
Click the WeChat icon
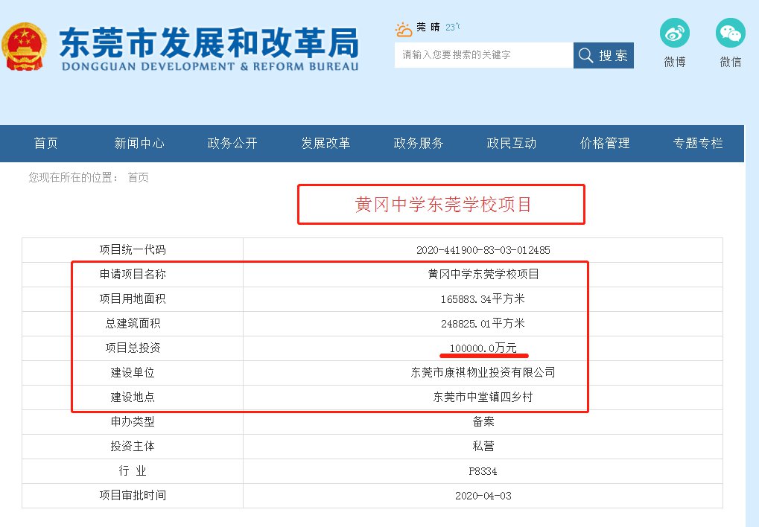(x=730, y=34)
